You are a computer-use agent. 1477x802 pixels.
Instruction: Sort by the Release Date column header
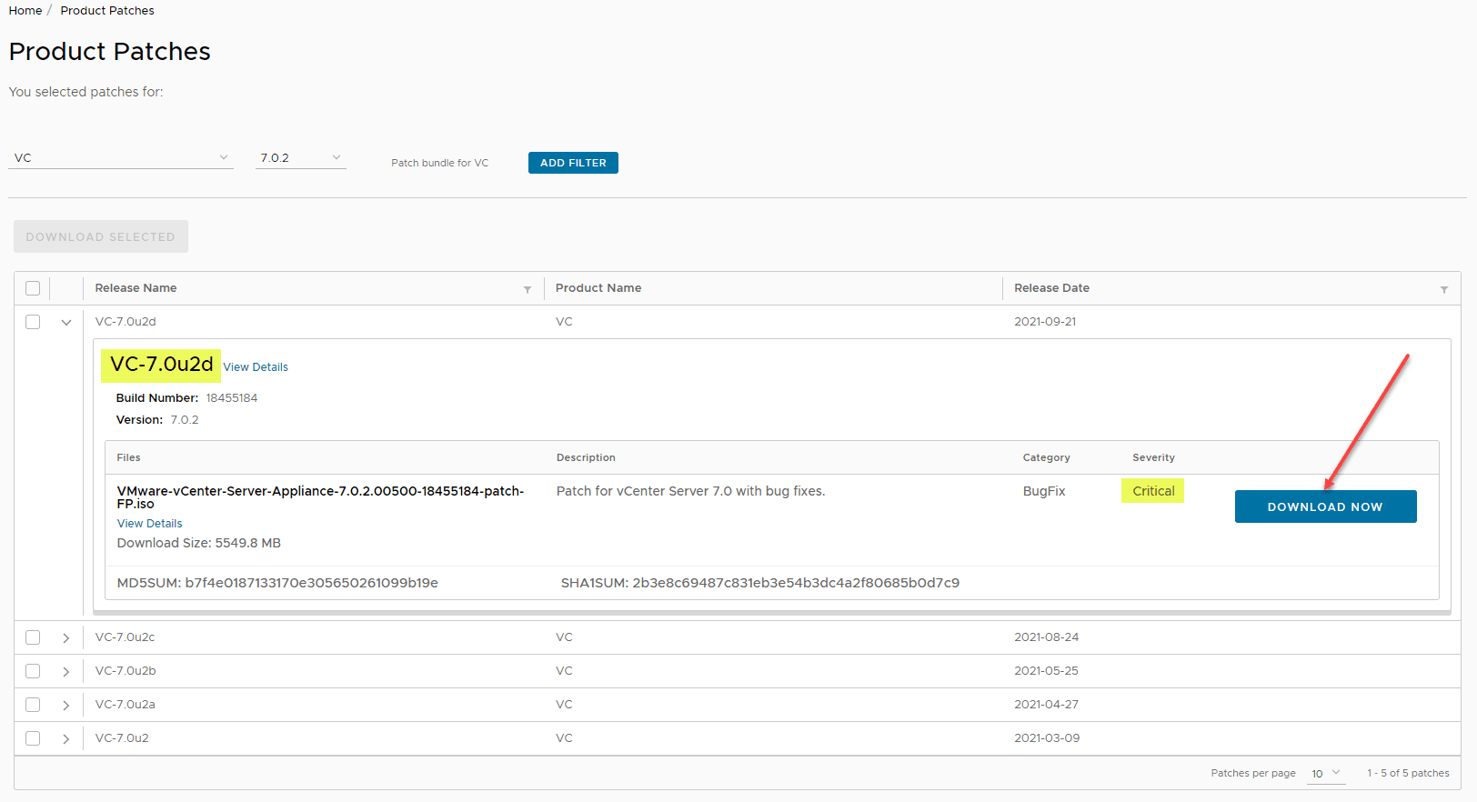pos(1051,288)
